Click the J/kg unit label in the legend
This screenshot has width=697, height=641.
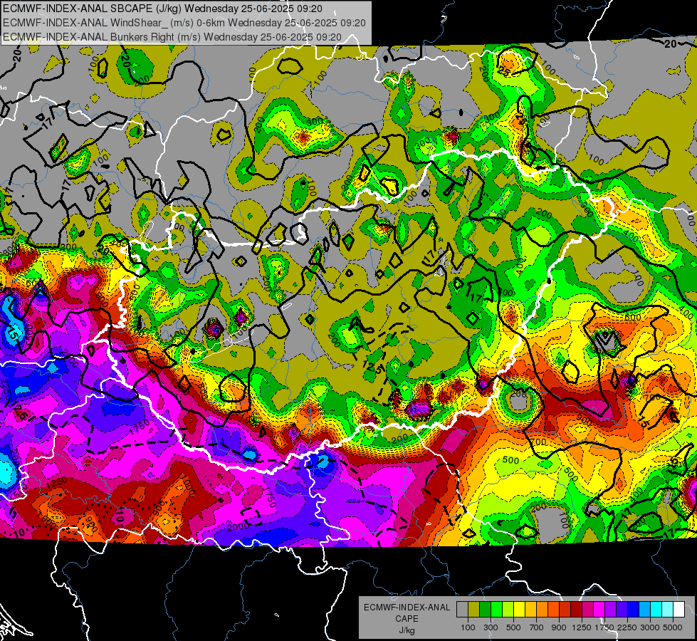tap(407, 630)
